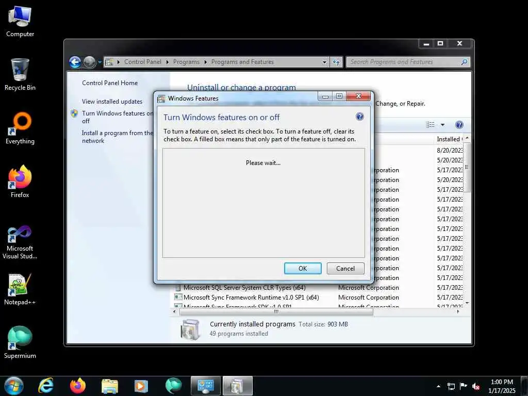This screenshot has width=528, height=396.
Task: Open the Control Panel Home link
Action: (x=110, y=83)
